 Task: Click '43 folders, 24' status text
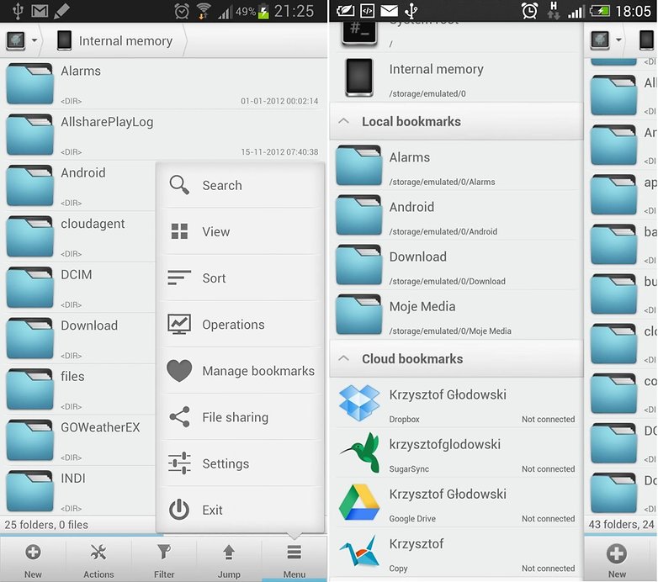(x=621, y=524)
